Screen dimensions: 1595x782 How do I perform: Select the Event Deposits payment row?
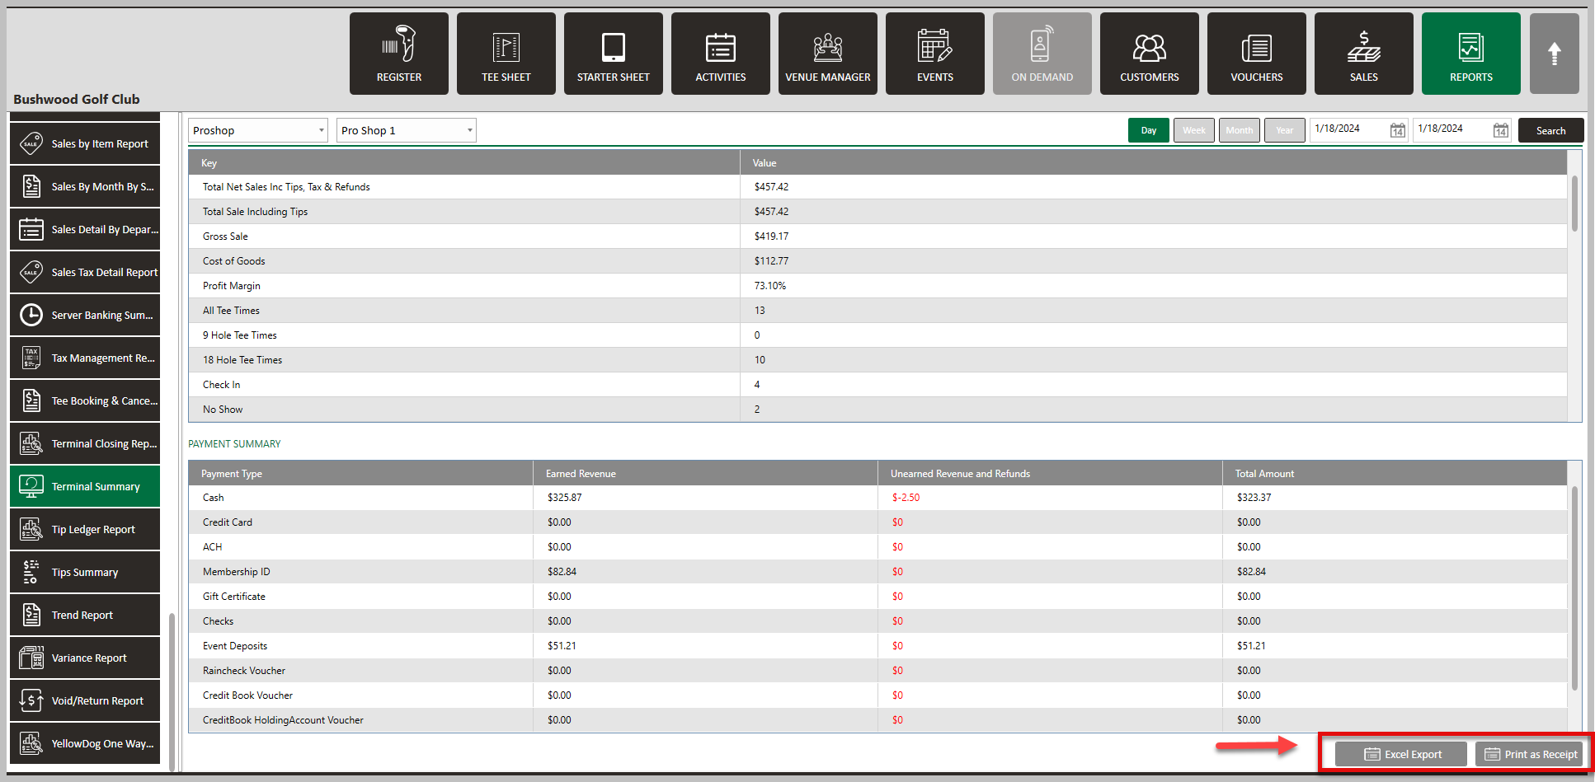tap(877, 646)
